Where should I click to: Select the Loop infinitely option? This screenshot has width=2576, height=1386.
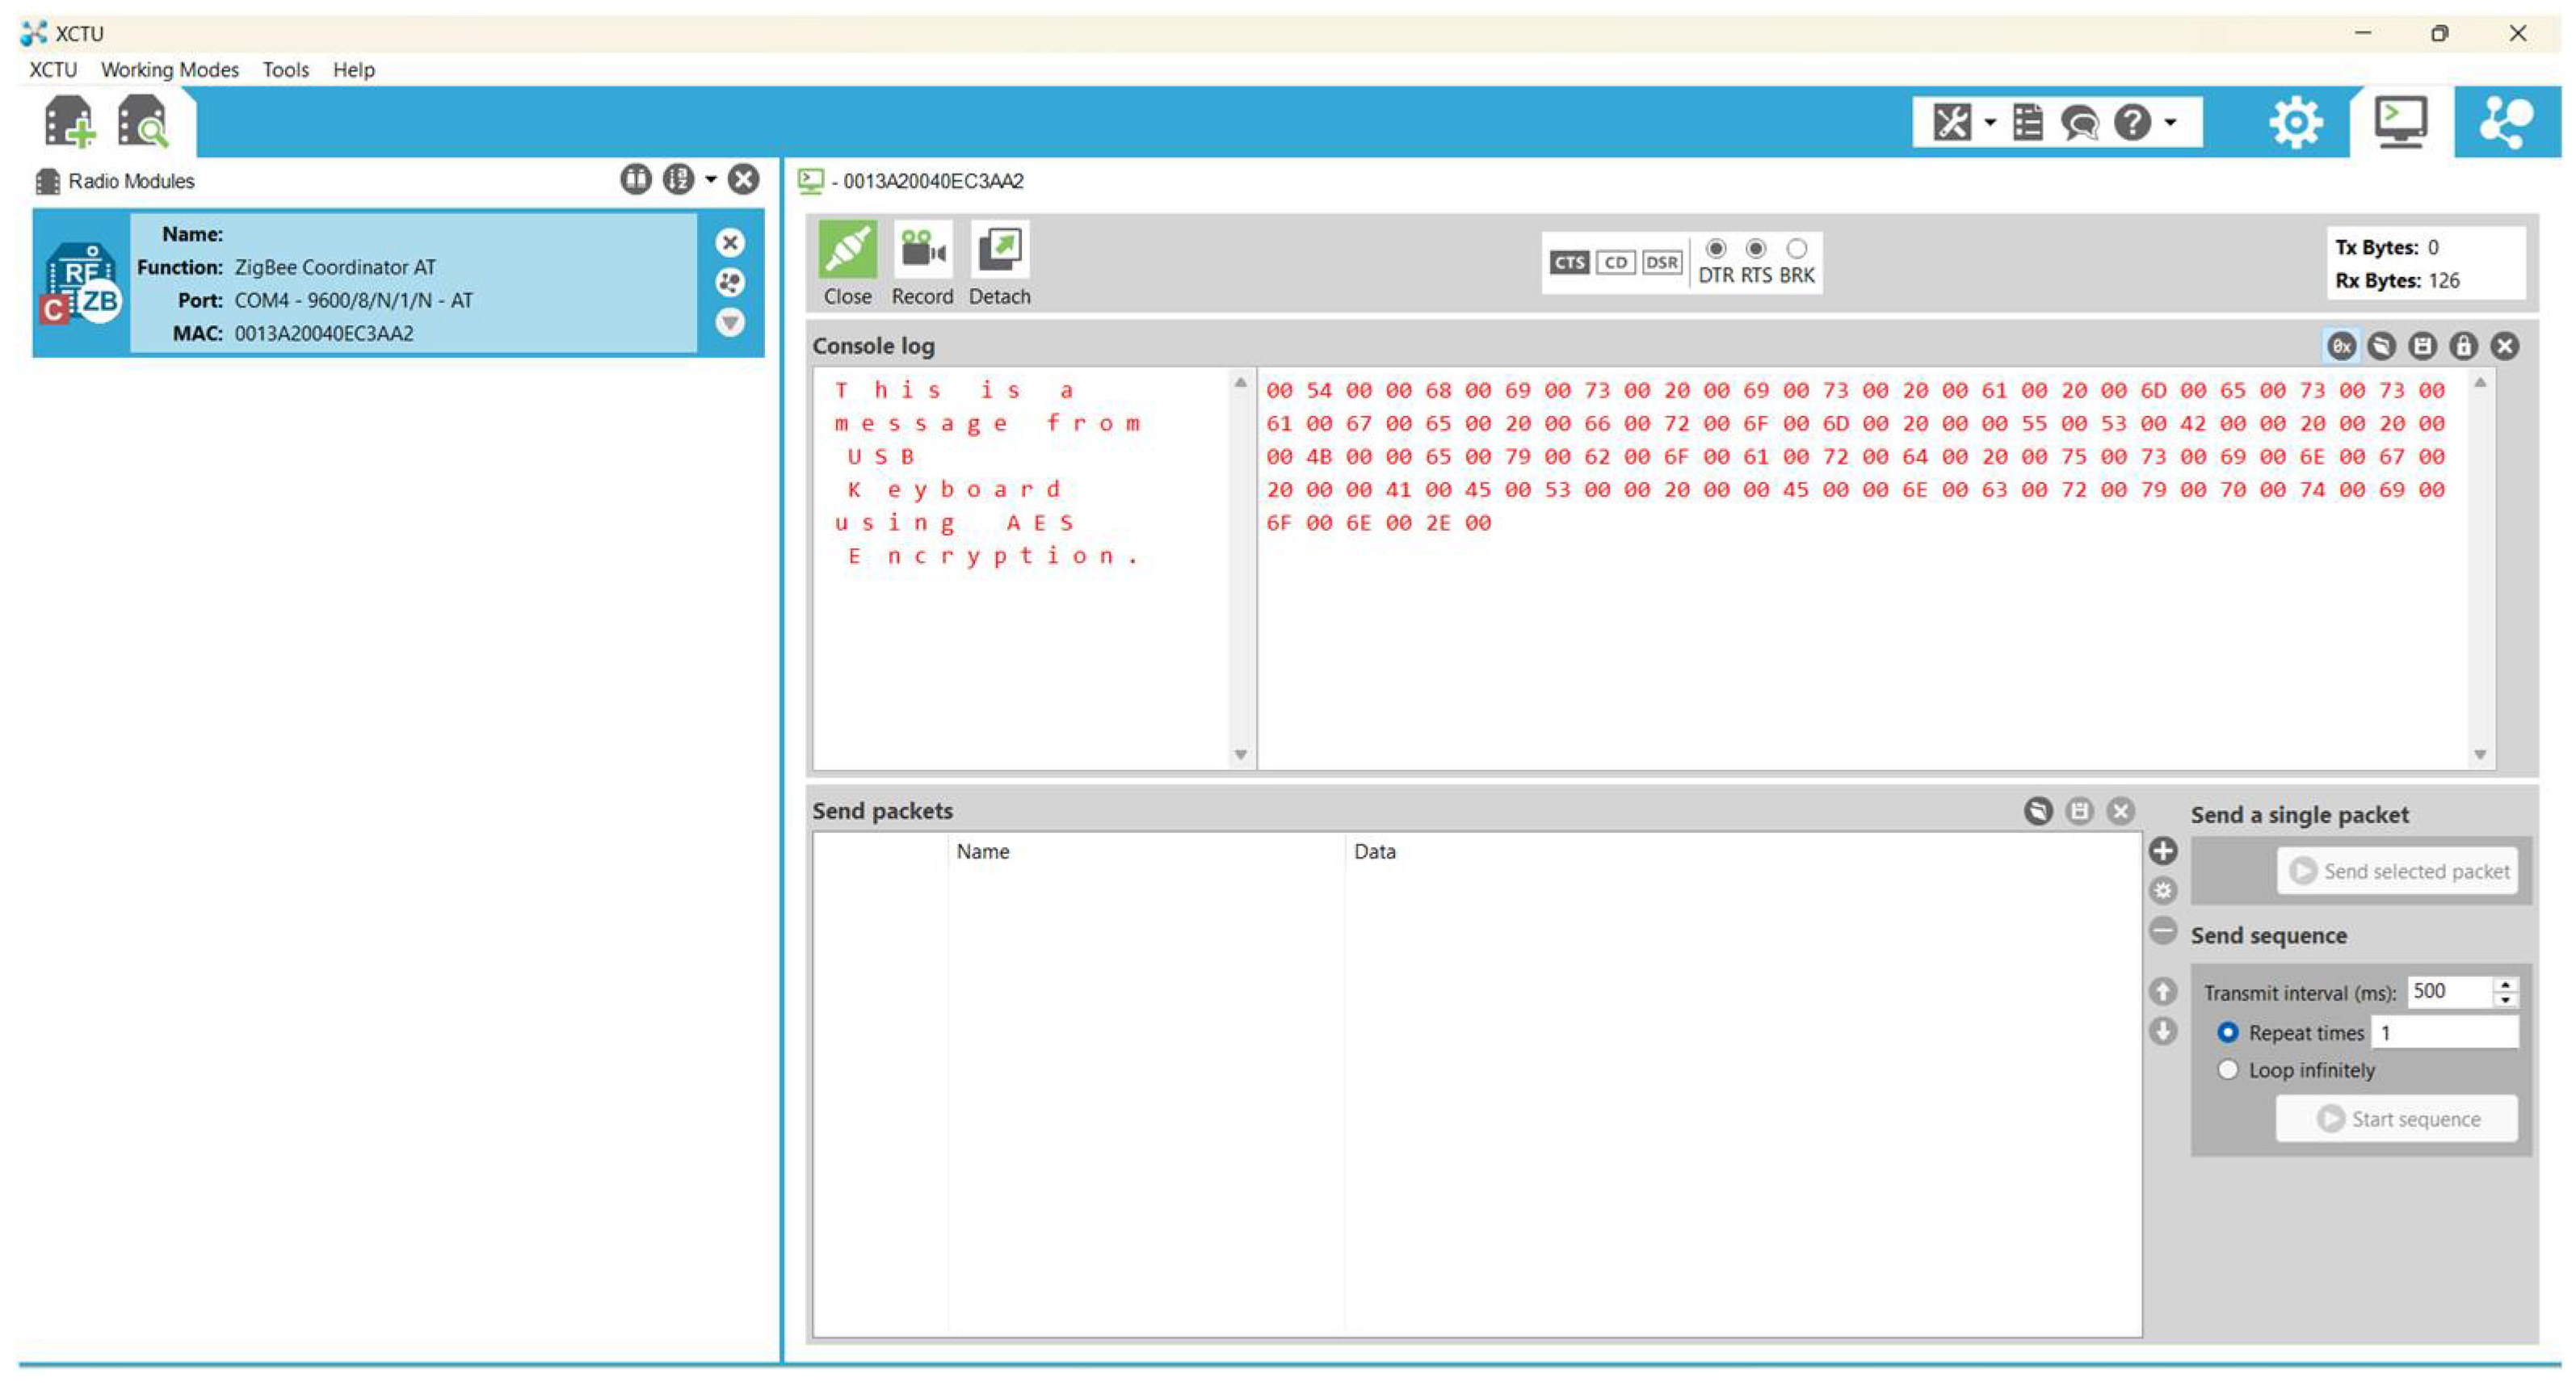pos(2227,1070)
